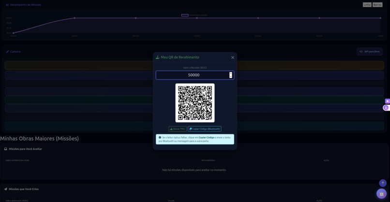Click the chart legend box above the line

point(185,15)
